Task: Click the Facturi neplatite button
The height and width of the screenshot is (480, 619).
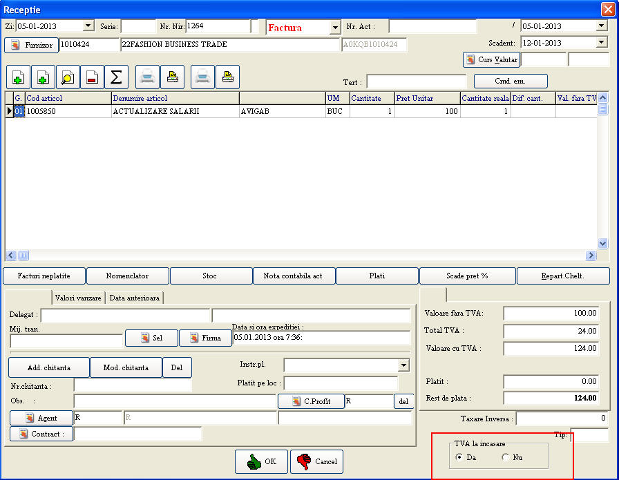Action: point(44,276)
